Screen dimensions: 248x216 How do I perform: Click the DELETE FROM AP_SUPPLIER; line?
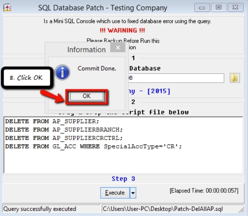pos(52,121)
